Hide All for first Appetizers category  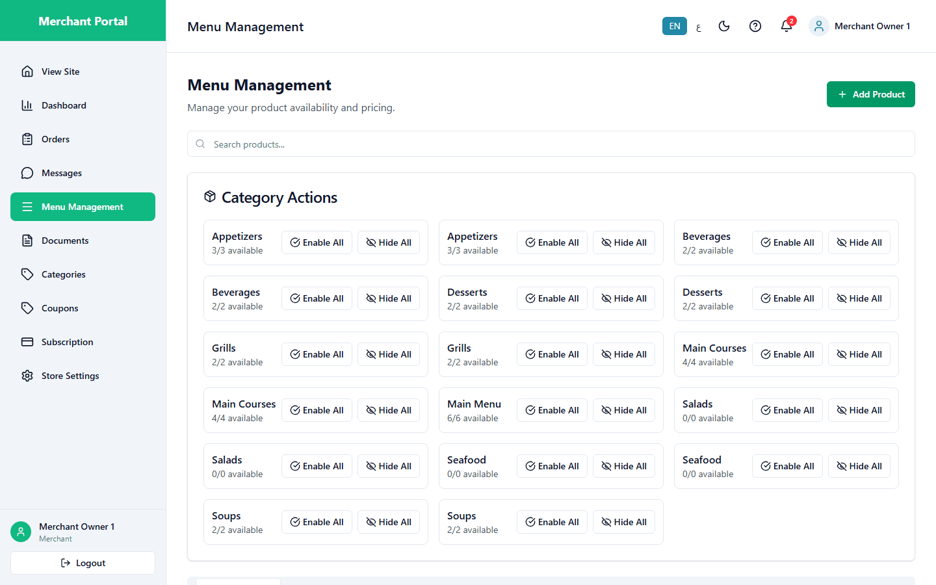tap(389, 242)
